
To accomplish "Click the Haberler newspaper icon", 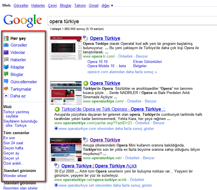I will [x=6, y=60].
